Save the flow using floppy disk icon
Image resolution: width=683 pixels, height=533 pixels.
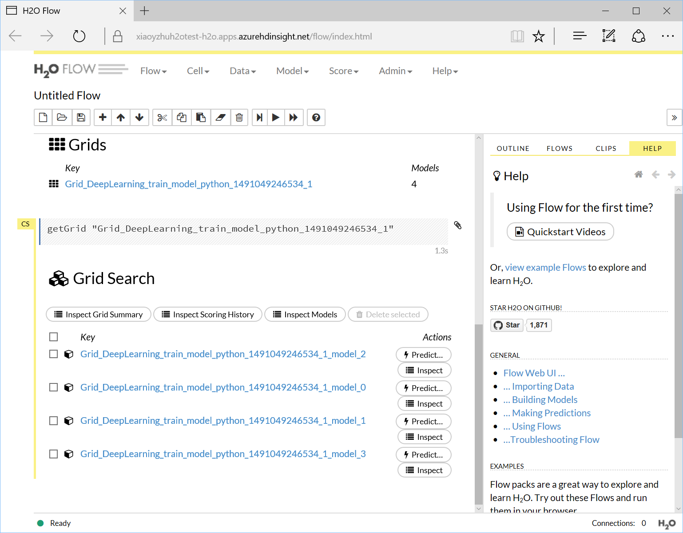[81, 118]
